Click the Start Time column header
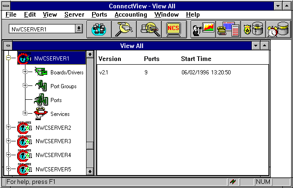The width and height of the screenshot is (293, 188). point(196,59)
